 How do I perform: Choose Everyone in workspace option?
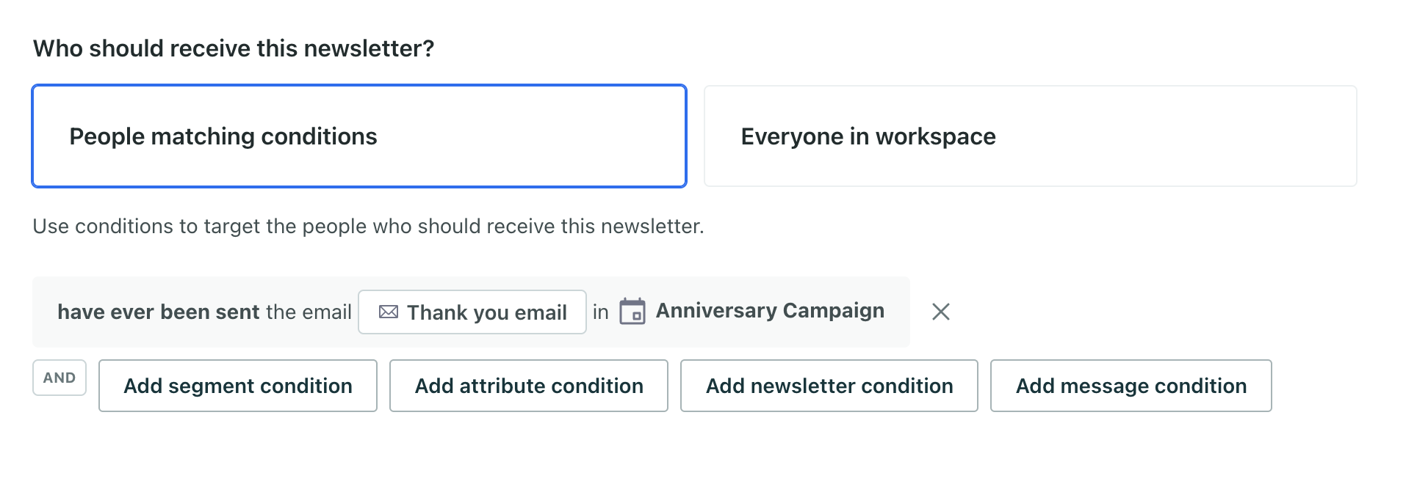coord(1030,136)
